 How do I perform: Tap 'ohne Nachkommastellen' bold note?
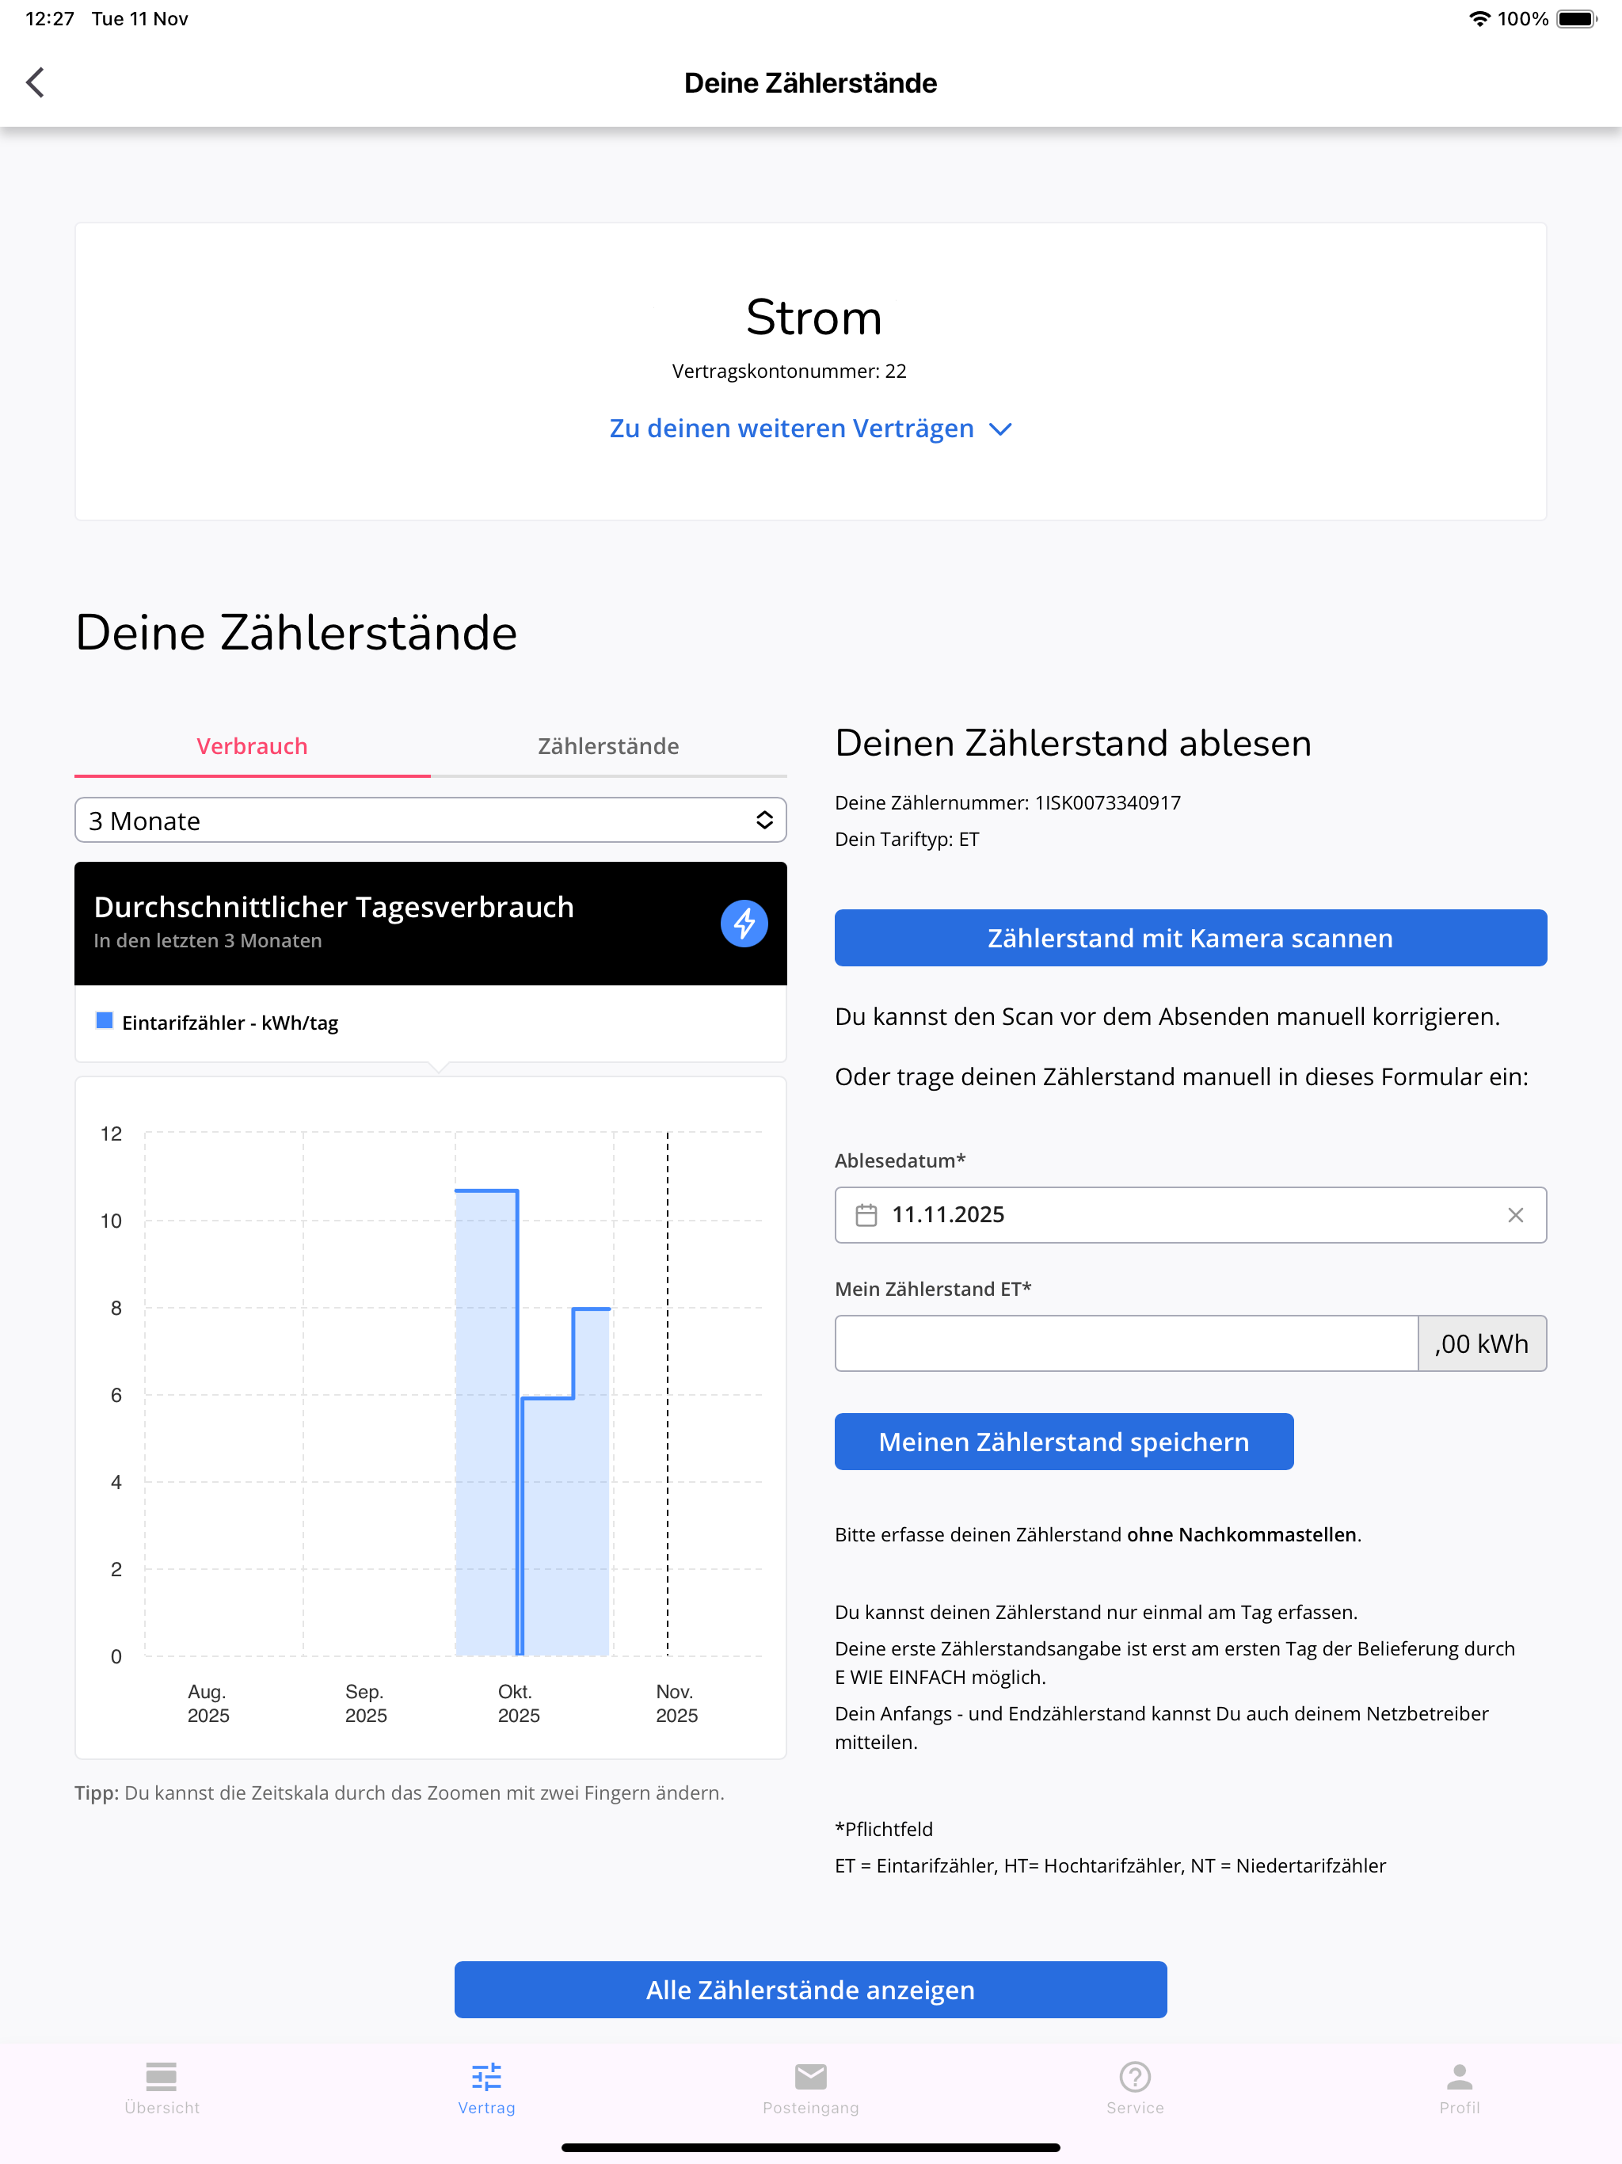point(1240,1534)
